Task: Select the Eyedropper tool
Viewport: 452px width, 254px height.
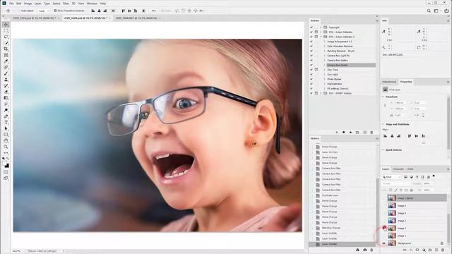Action: click(6, 61)
